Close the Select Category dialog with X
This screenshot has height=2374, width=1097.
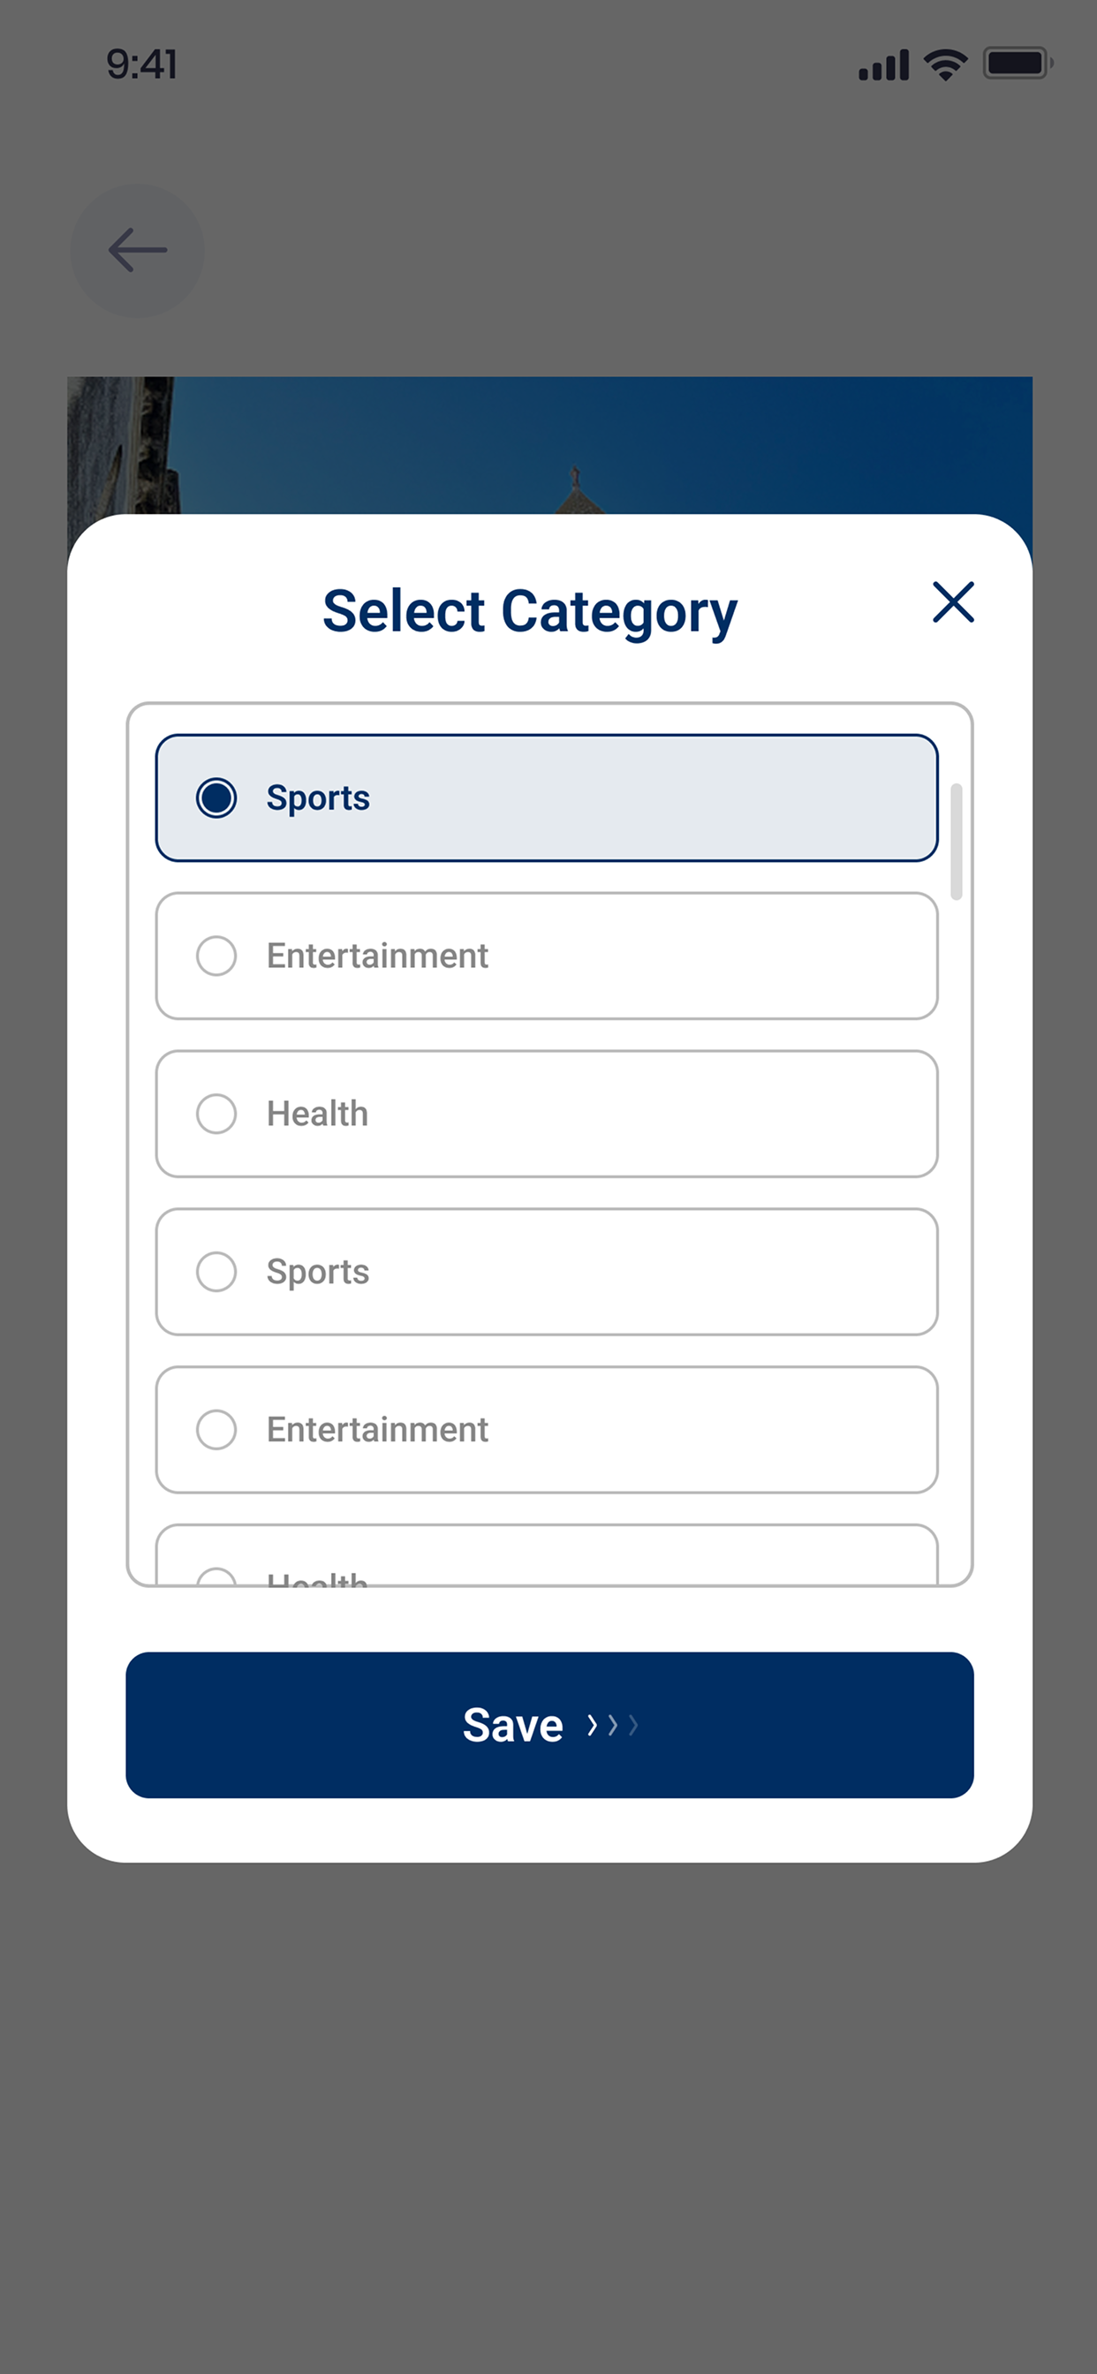(952, 602)
